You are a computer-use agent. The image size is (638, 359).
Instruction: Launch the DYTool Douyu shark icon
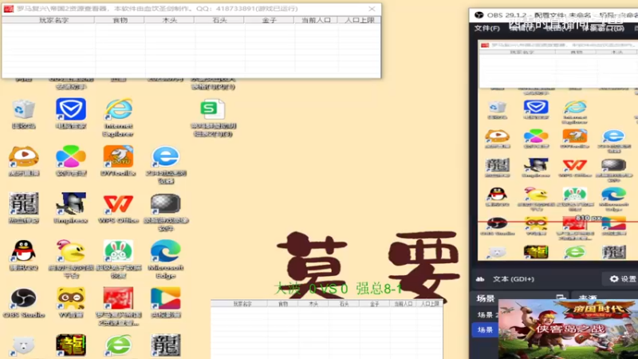118,157
